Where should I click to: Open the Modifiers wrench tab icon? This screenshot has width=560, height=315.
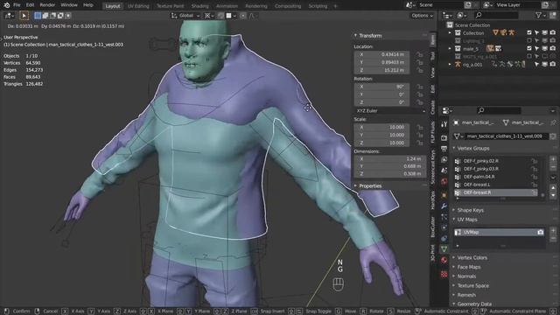(444, 206)
